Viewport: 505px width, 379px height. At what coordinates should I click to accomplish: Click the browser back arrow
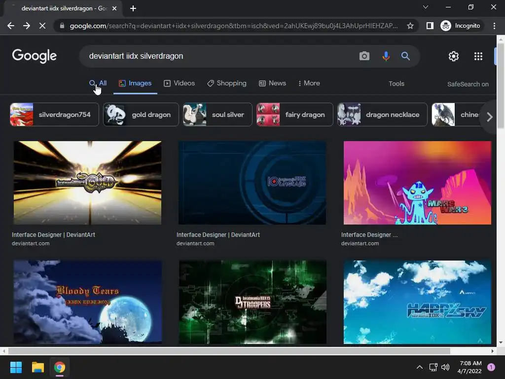(11, 26)
